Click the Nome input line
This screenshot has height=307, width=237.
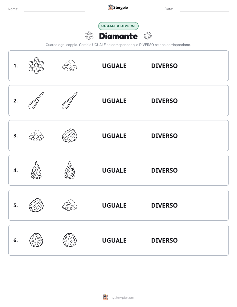point(54,10)
